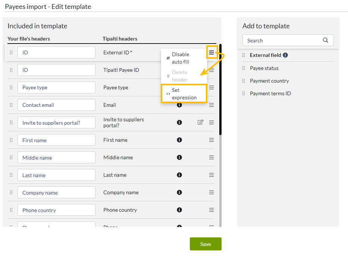Grab drag handle of External ID row
This screenshot has width=348, height=256.
[11, 52]
